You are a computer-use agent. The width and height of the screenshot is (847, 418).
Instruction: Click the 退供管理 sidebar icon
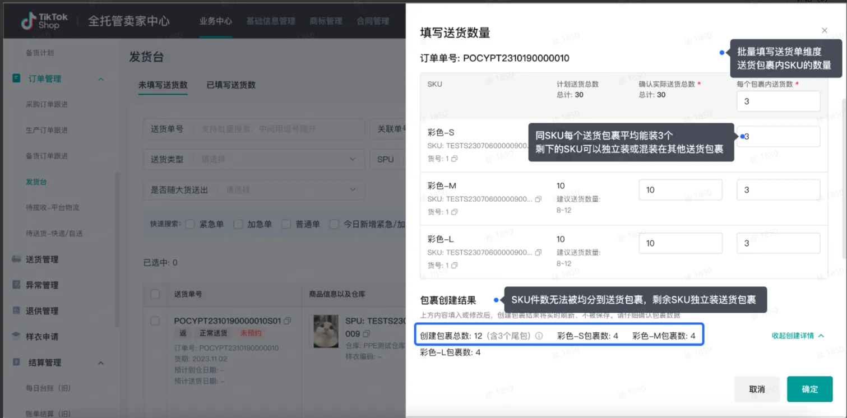click(16, 310)
